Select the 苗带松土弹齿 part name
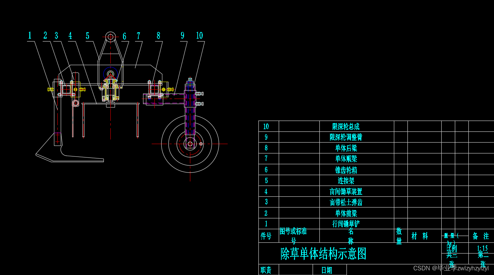Viewport: 494px width, 275px height. point(346,202)
